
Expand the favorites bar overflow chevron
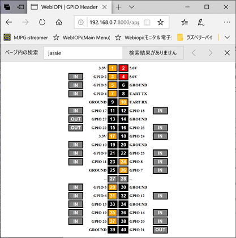click(228, 37)
